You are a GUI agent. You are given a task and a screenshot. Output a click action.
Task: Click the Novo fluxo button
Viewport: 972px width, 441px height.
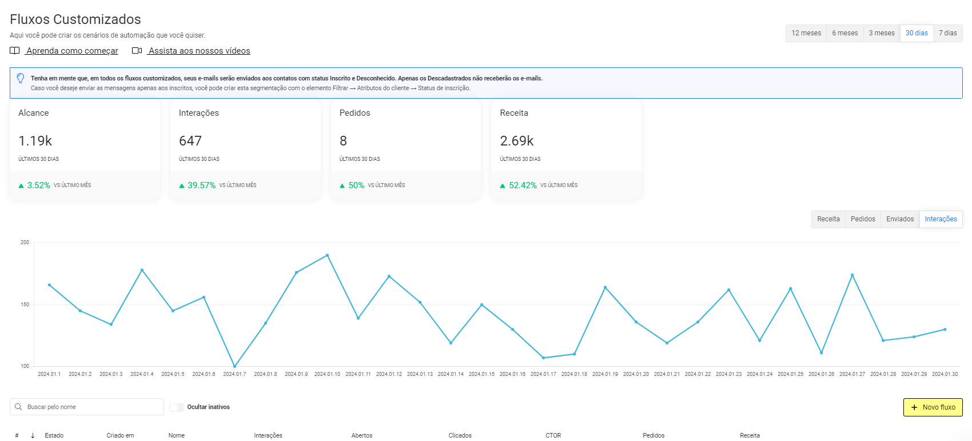(933, 407)
